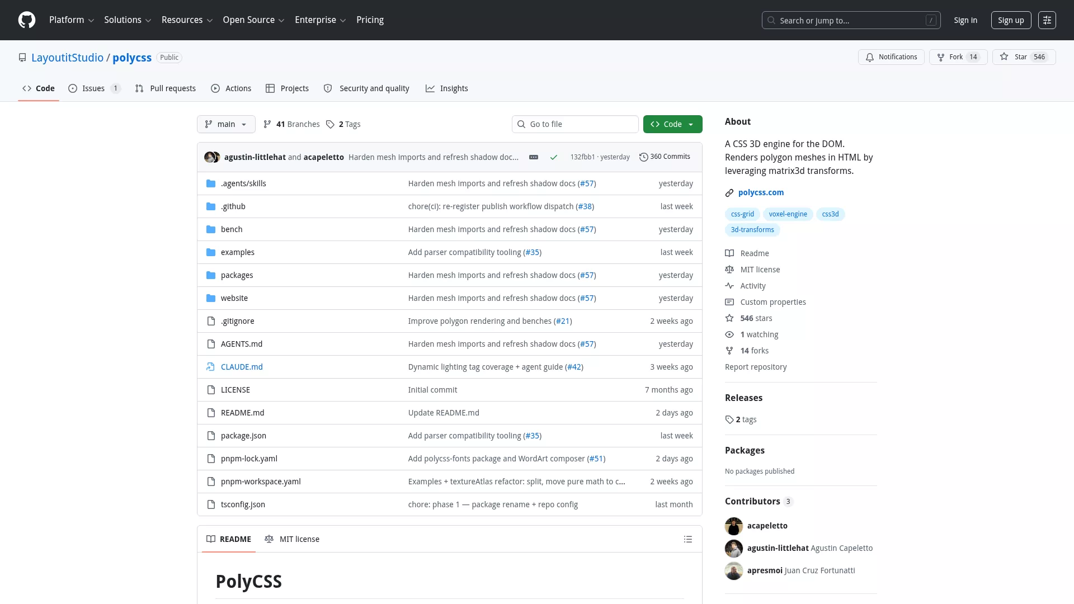This screenshot has width=1074, height=604.
Task: Switch to Pull requests tab
Action: click(x=166, y=88)
